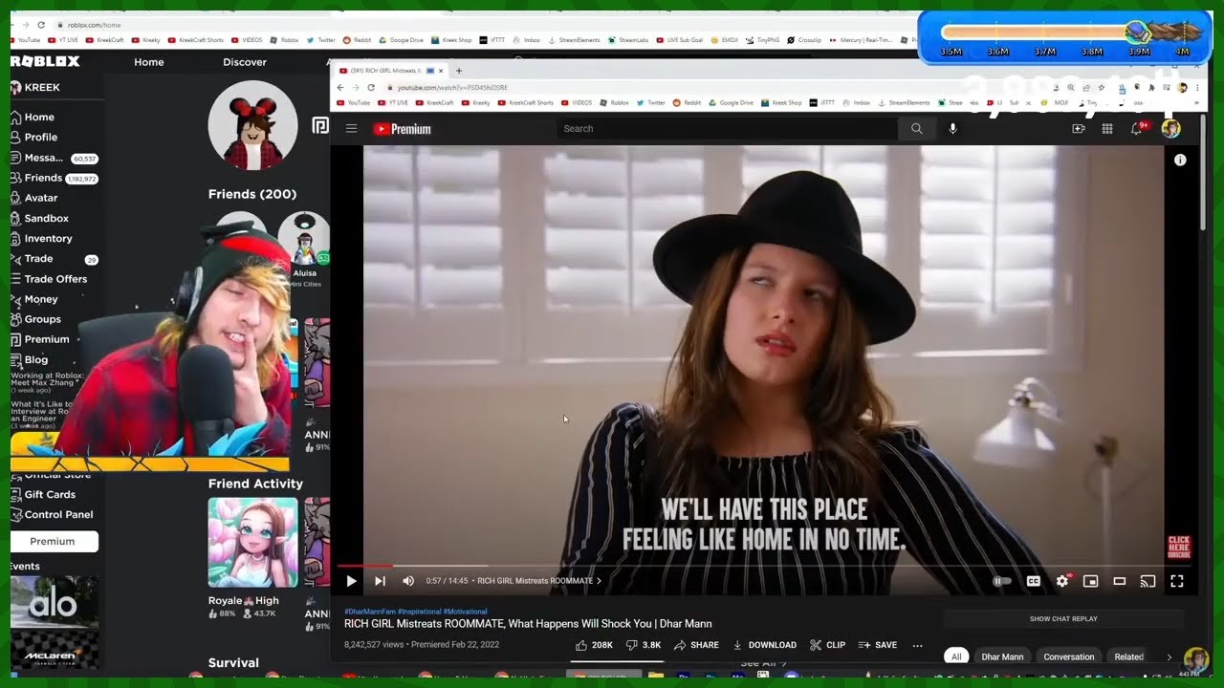Click the YouTube search magnifier button

coord(916,128)
